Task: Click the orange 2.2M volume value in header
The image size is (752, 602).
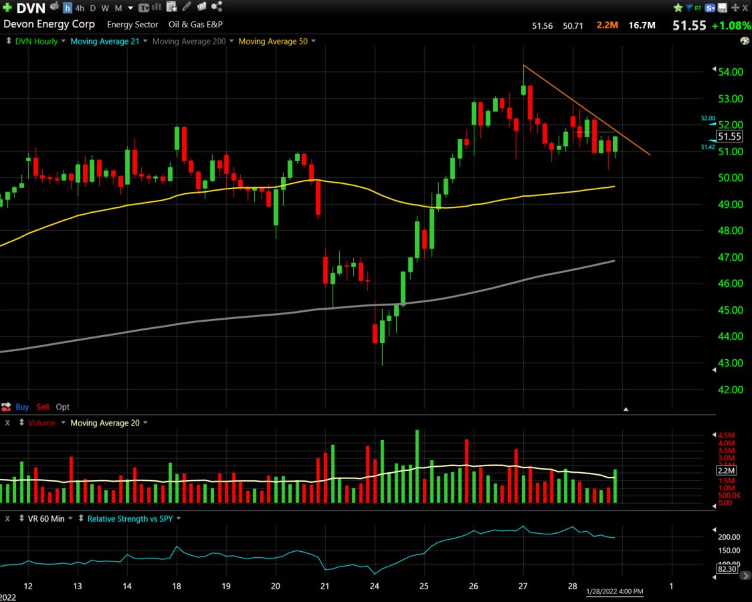Action: (607, 25)
